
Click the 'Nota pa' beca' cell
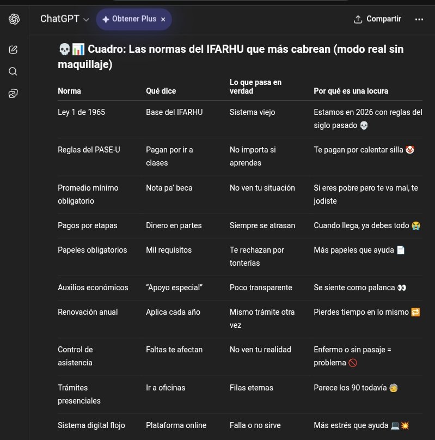point(169,188)
